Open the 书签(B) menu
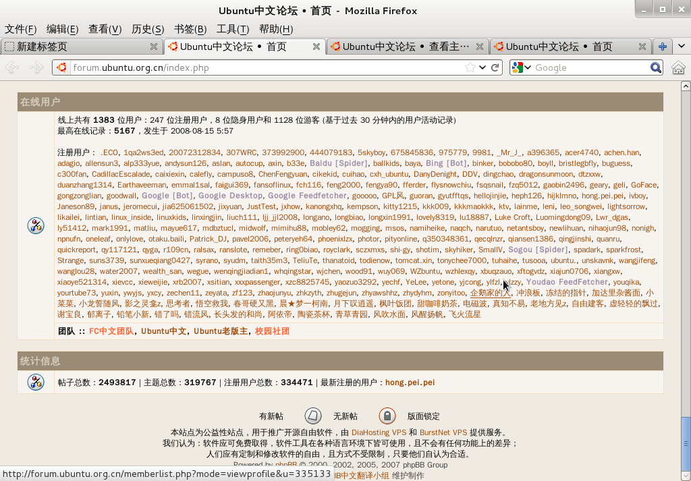The image size is (691, 481). 190,29
